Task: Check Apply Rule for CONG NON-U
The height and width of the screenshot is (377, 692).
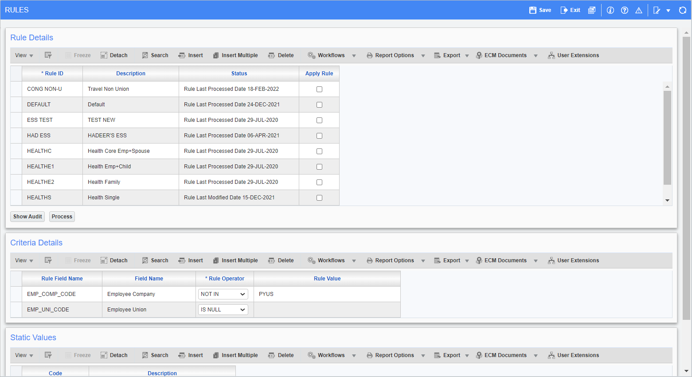Action: pos(319,89)
